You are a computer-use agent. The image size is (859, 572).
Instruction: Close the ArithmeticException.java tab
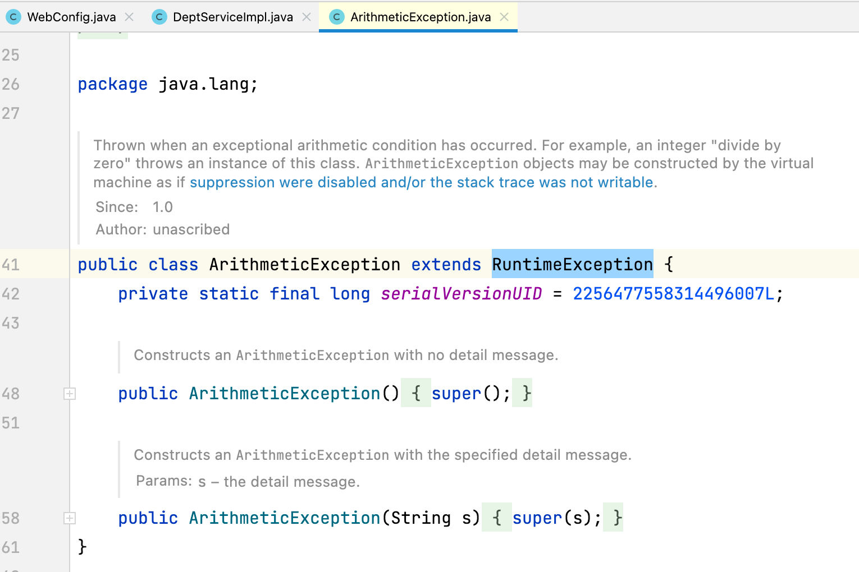coord(504,17)
